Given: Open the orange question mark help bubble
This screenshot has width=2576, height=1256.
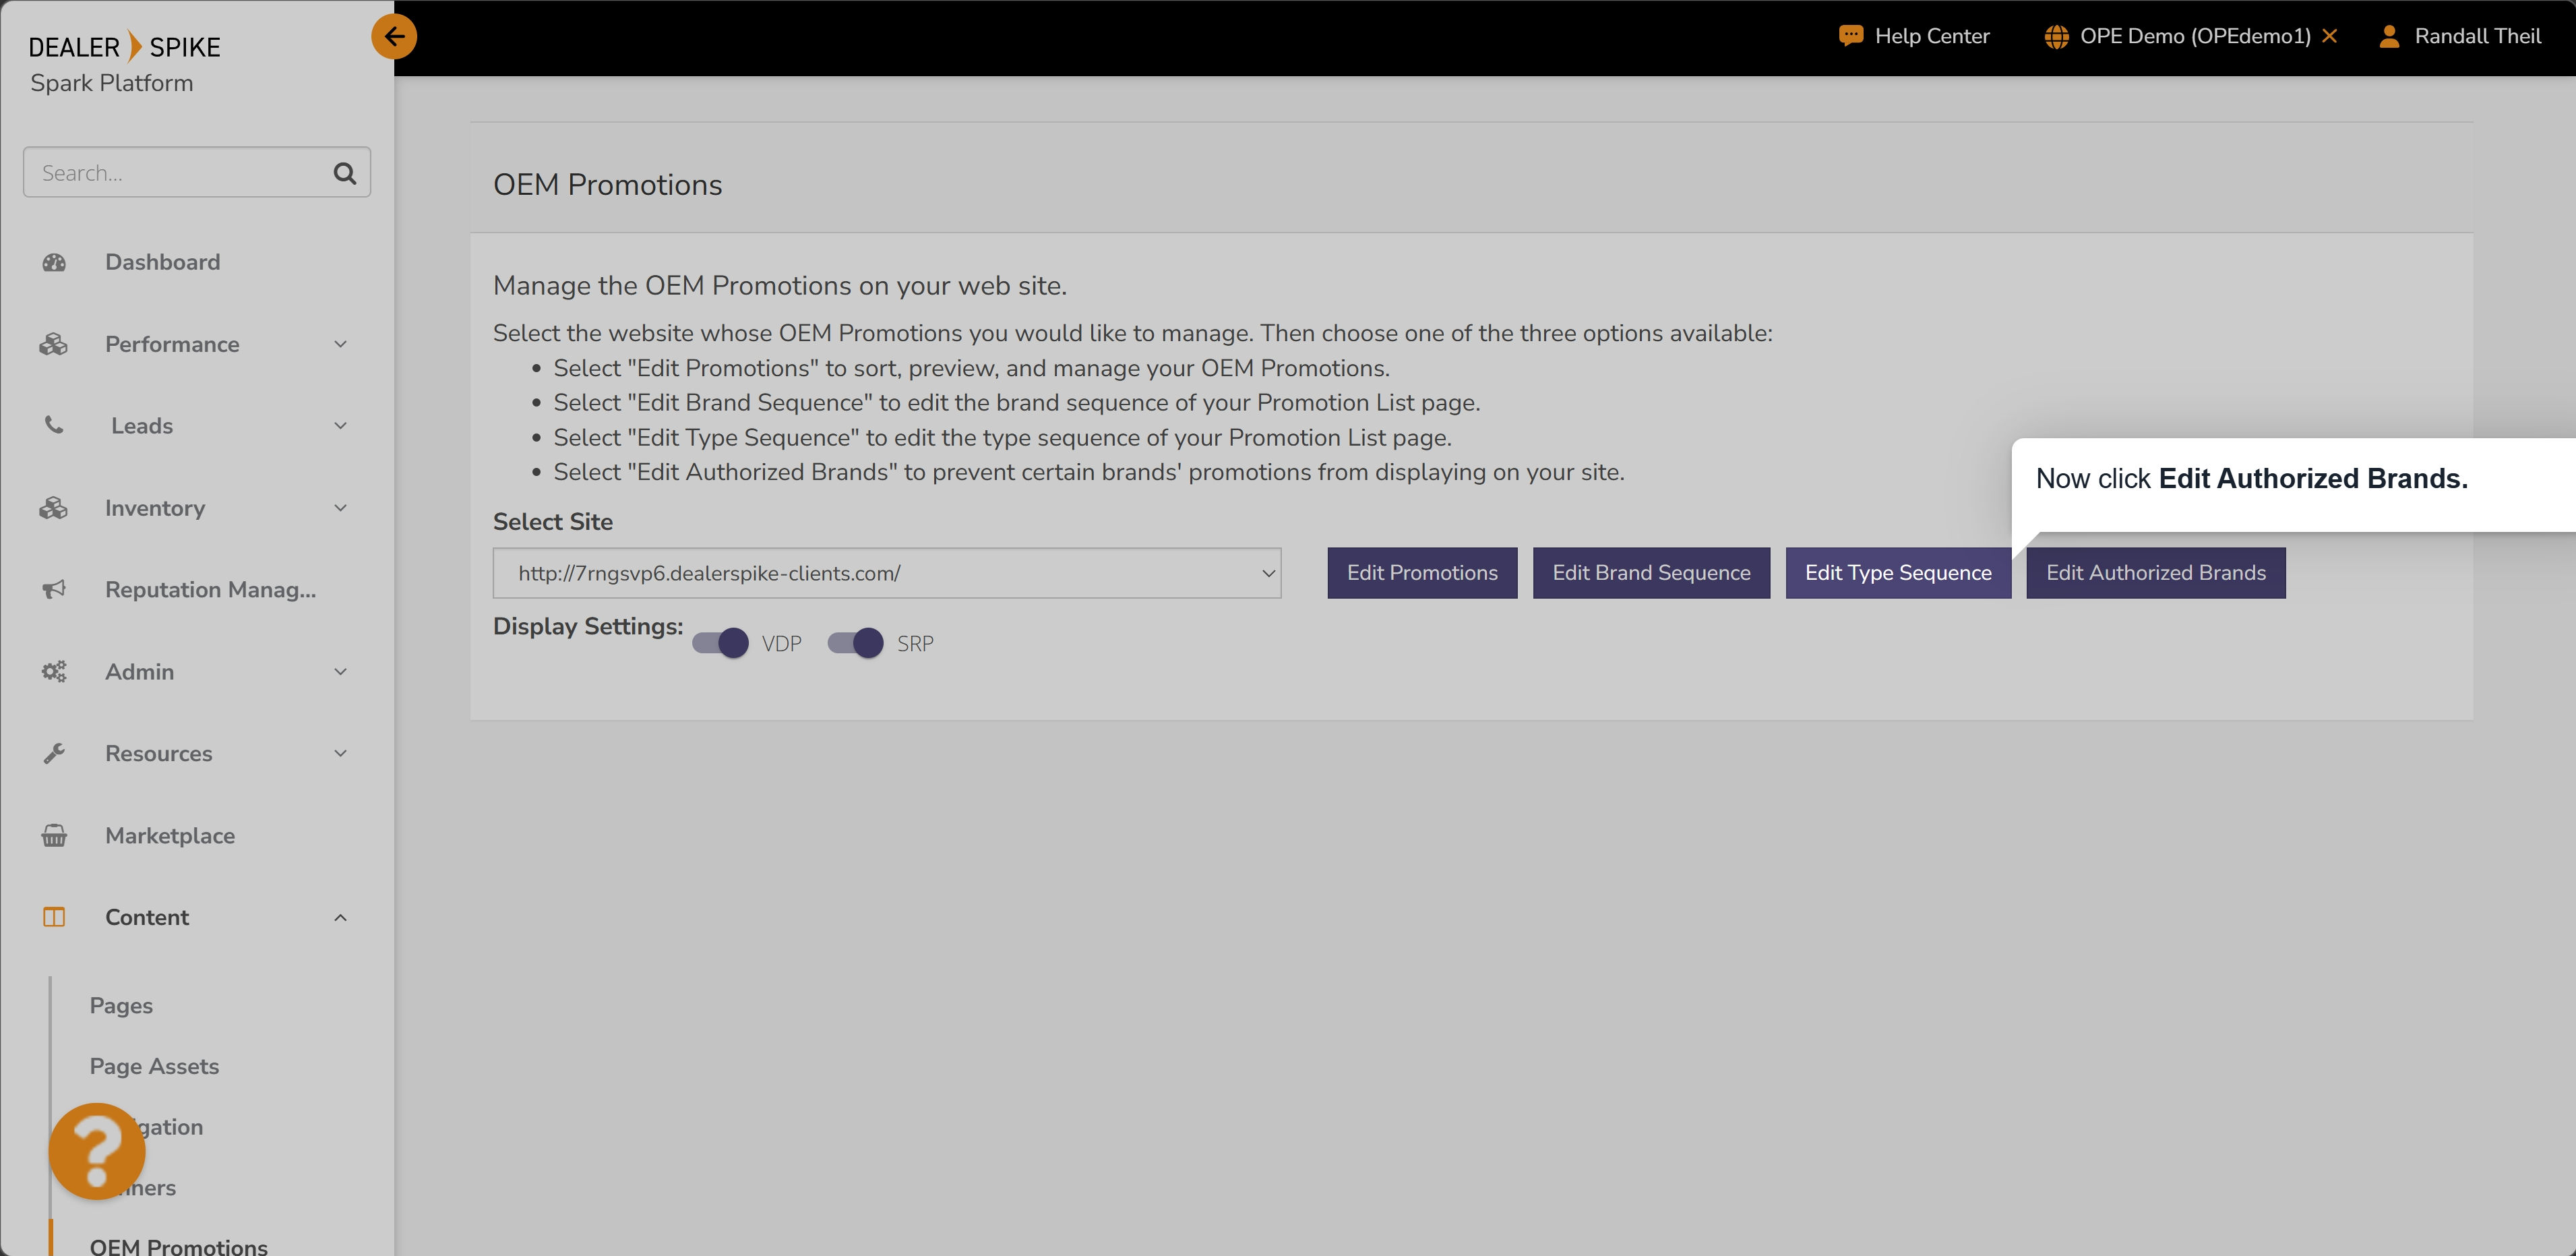Looking at the screenshot, I should pos(97,1150).
